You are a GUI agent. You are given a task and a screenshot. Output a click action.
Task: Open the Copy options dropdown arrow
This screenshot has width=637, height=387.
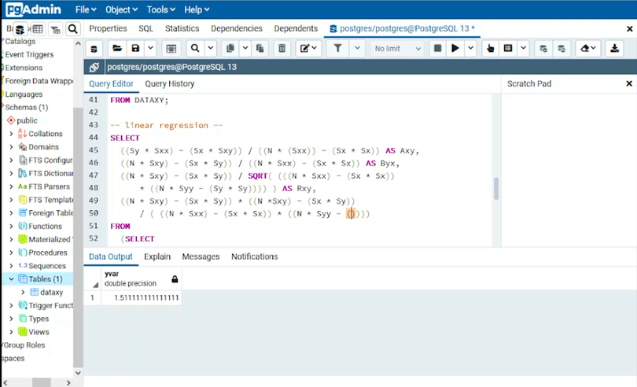[x=245, y=49]
